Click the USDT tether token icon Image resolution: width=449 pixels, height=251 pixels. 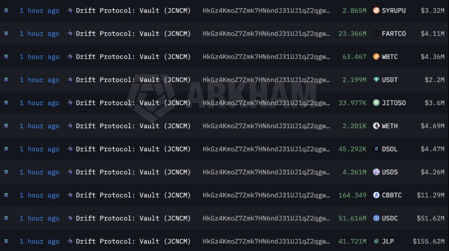coord(376,80)
